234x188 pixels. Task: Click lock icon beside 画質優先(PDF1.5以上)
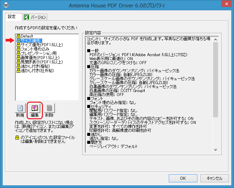pos(18,58)
